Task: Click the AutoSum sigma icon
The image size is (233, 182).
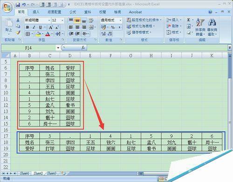Action: [189, 20]
